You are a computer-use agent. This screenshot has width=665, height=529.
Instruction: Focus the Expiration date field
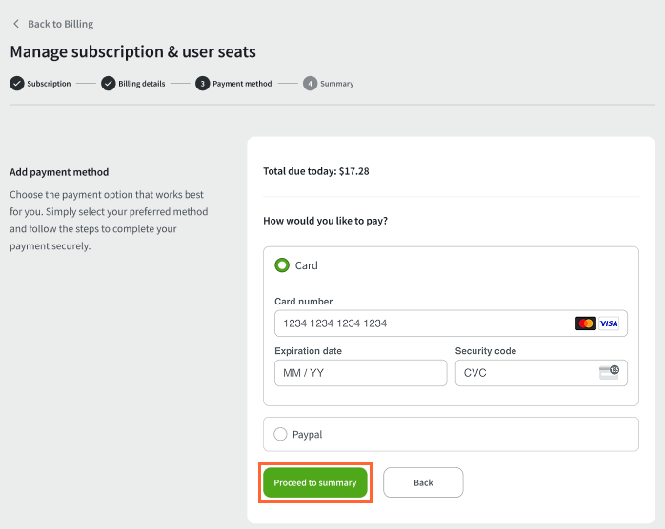(x=361, y=373)
